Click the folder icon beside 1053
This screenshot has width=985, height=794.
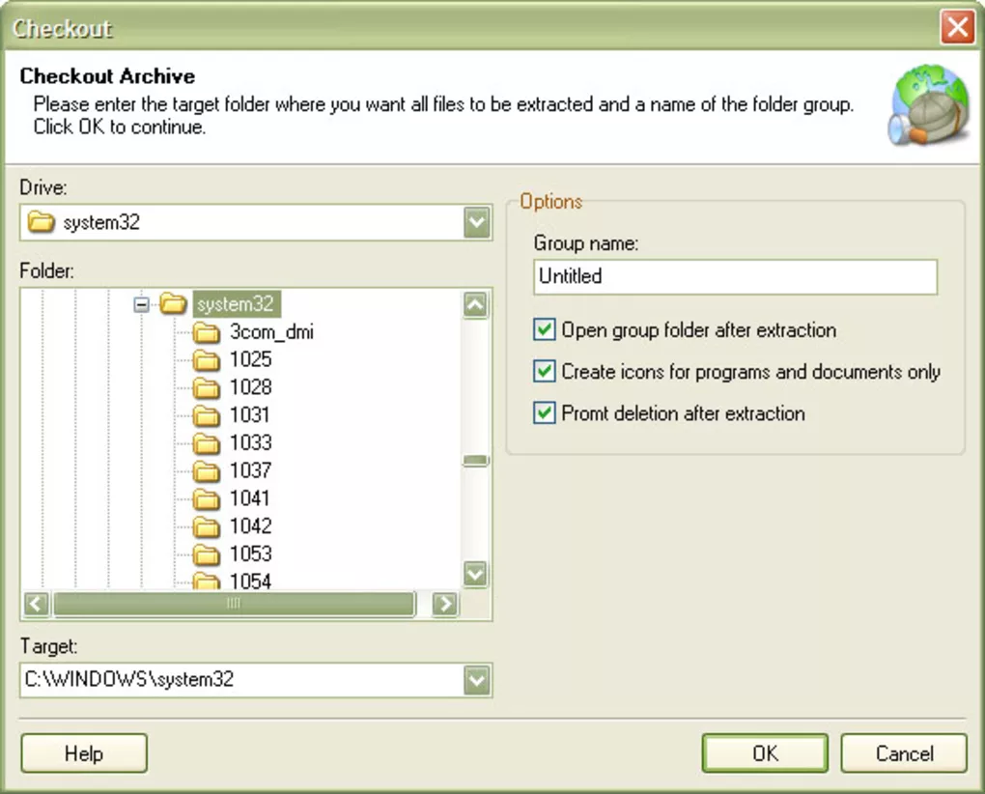206,554
